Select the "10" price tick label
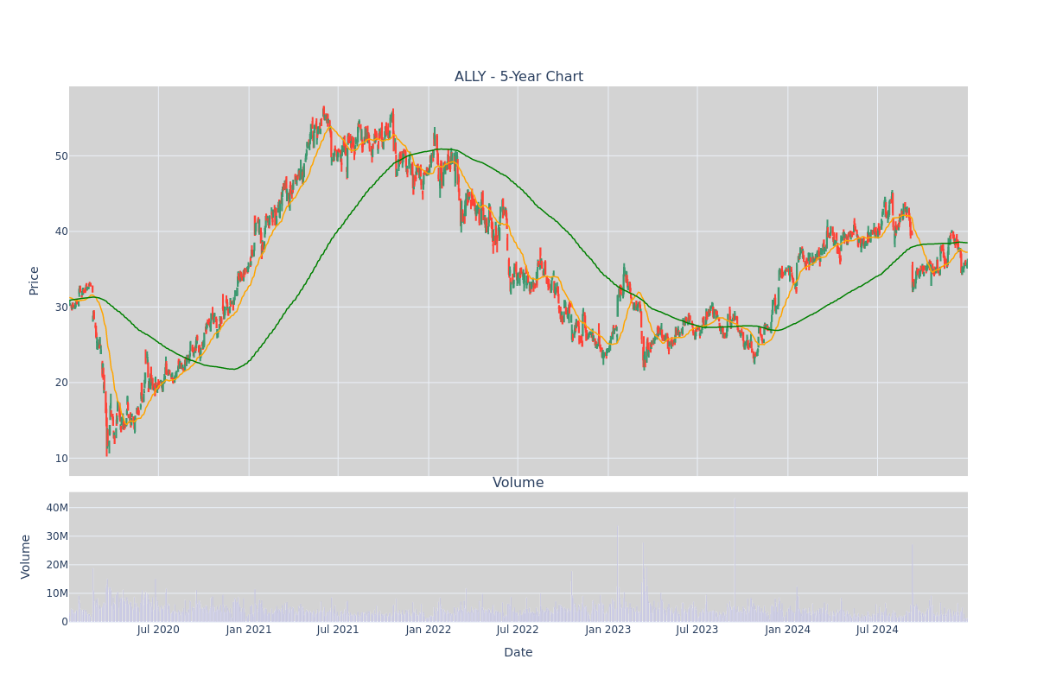 coord(61,459)
